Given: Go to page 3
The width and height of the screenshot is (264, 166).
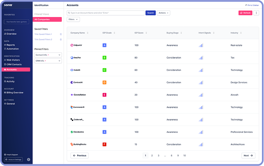Looking at the screenshot, I should pos(158,156).
